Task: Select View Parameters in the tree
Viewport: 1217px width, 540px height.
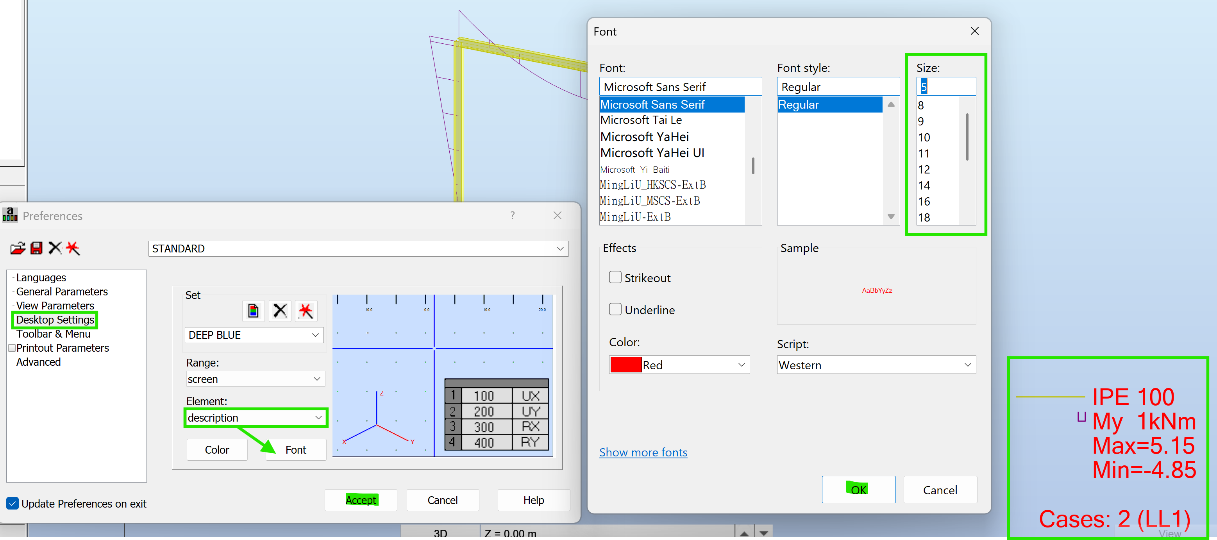Action: [x=55, y=306]
